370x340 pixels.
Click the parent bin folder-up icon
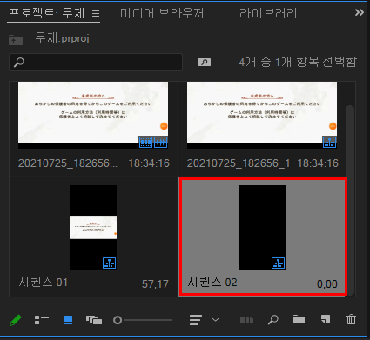tap(16, 40)
